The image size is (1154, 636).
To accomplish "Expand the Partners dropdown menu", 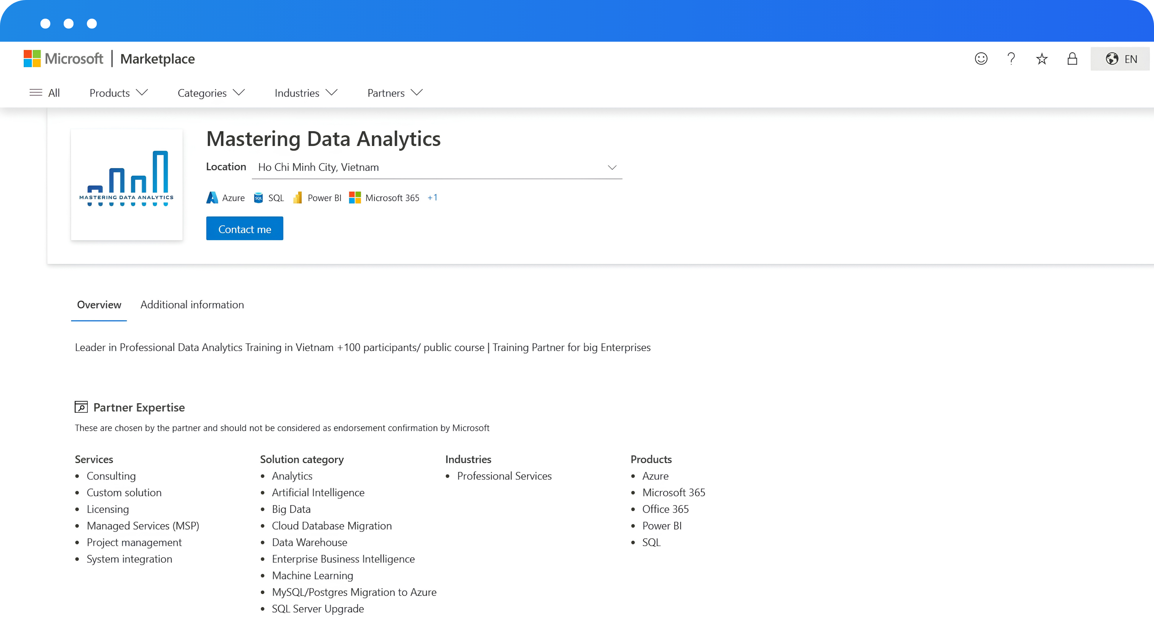I will pos(395,93).
